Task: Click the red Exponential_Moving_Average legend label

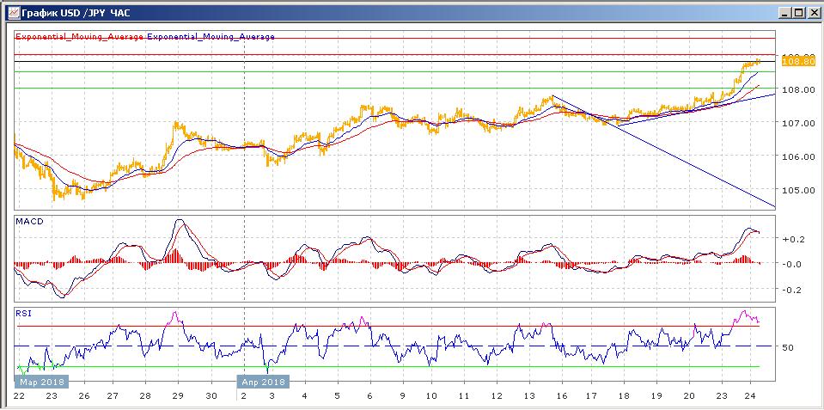Action: click(80, 36)
